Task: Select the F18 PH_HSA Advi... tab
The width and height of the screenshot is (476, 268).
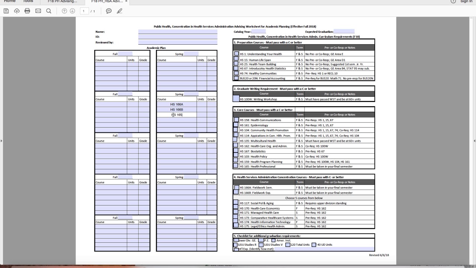Action: 107,1
